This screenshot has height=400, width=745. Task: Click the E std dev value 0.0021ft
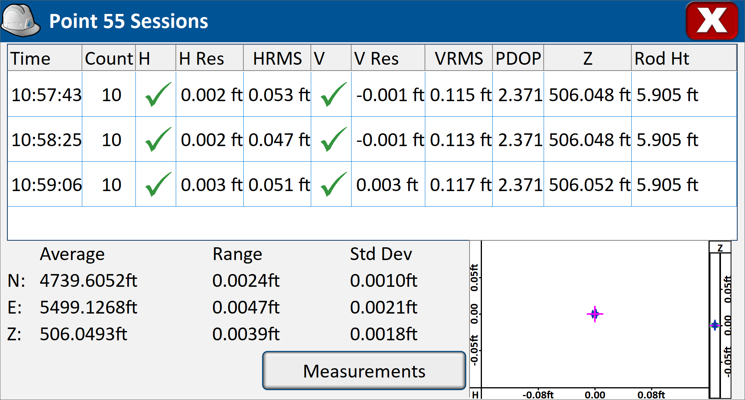click(x=384, y=307)
